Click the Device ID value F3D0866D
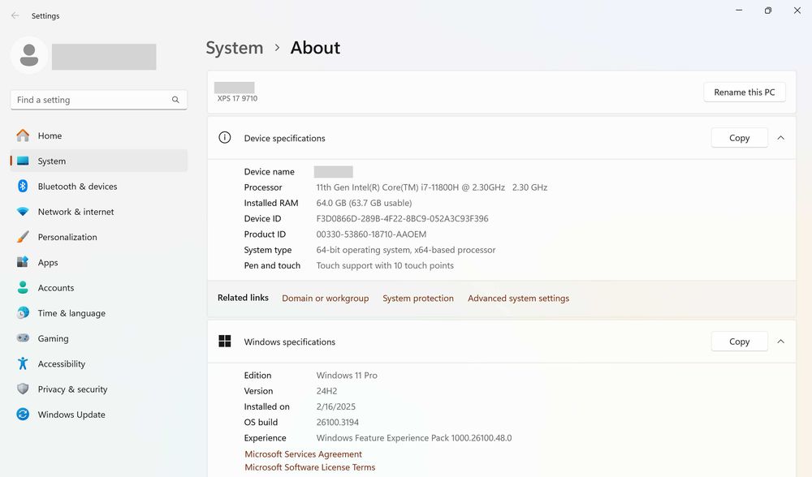This screenshot has height=477, width=812. click(402, 219)
